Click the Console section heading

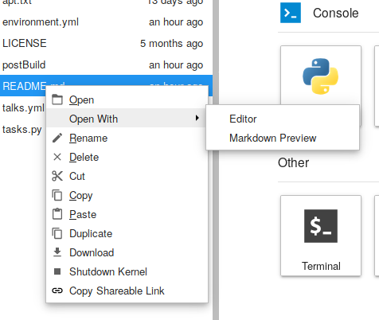point(335,13)
